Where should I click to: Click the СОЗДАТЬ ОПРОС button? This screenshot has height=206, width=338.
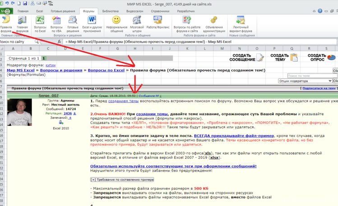pos(322,58)
